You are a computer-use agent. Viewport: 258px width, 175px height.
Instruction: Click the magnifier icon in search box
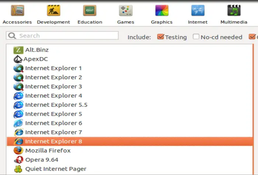click(x=12, y=35)
